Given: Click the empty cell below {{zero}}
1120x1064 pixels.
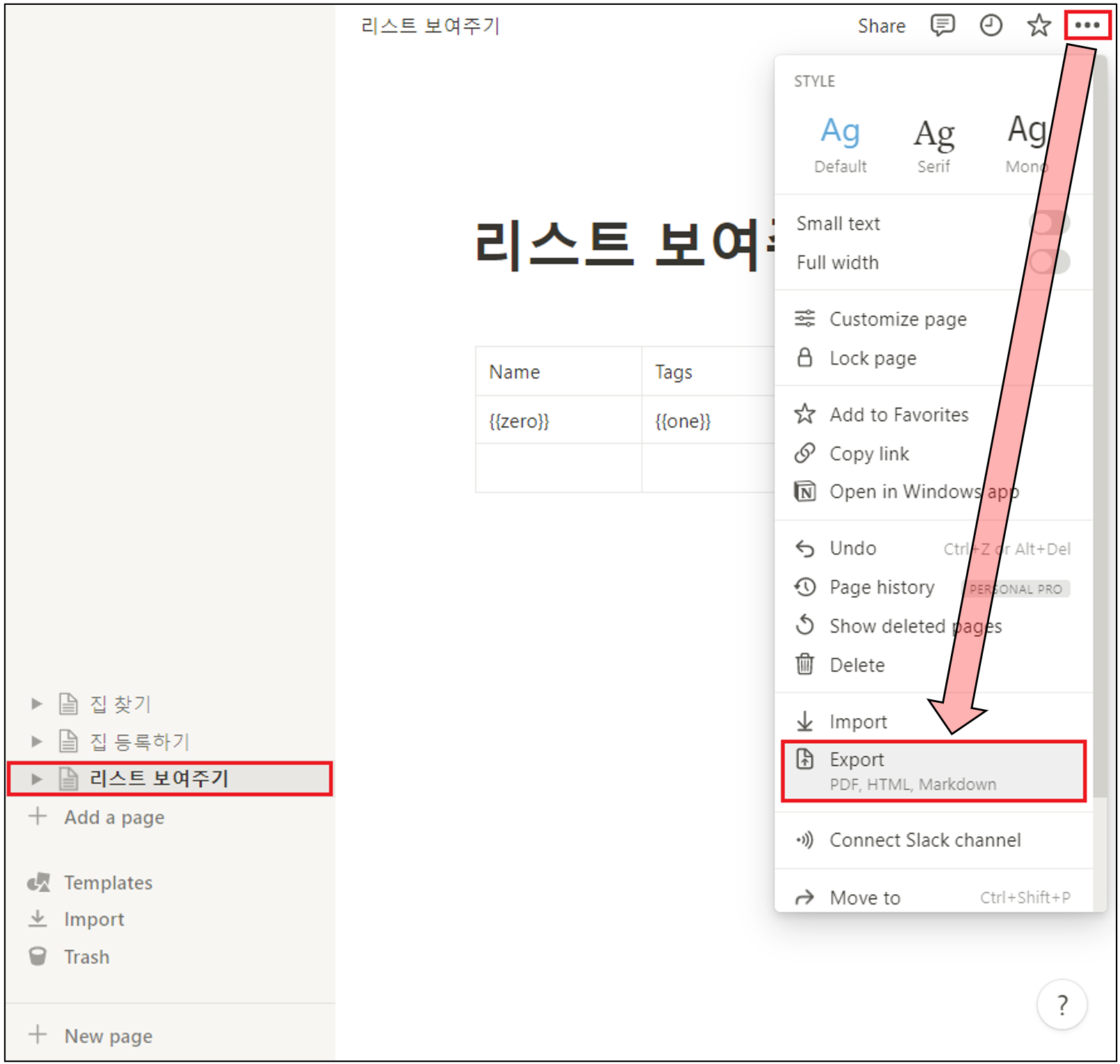Looking at the screenshot, I should click(558, 468).
